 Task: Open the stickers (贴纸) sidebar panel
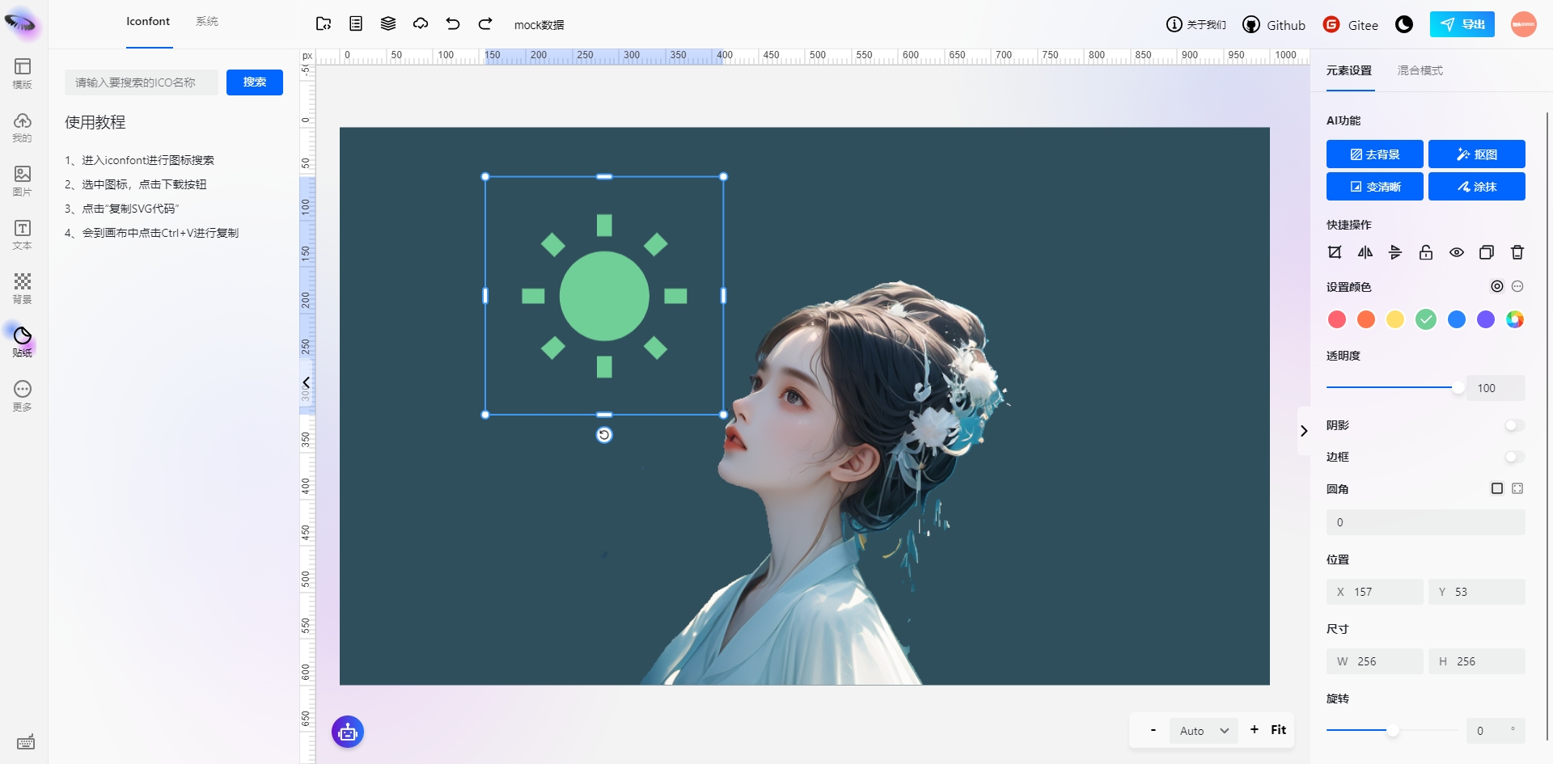(x=23, y=342)
